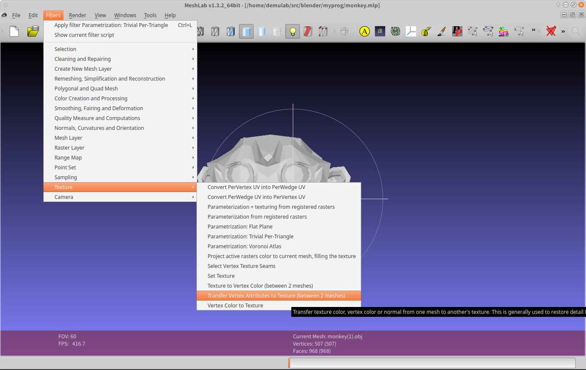This screenshot has height=370, width=586.
Task: Select the Align tool yellow A icon
Action: point(365,31)
